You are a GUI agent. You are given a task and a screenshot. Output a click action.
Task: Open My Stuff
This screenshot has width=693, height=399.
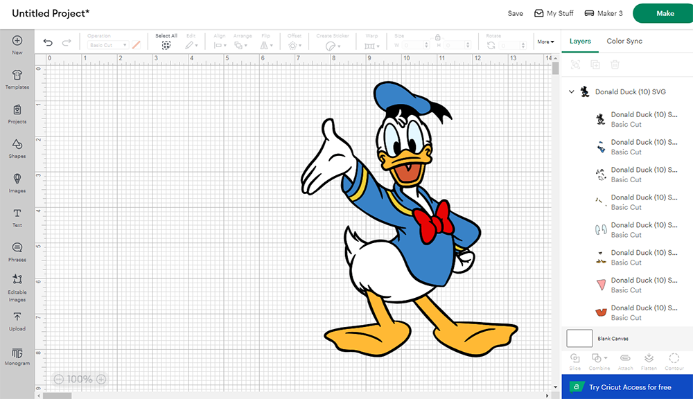click(x=554, y=13)
